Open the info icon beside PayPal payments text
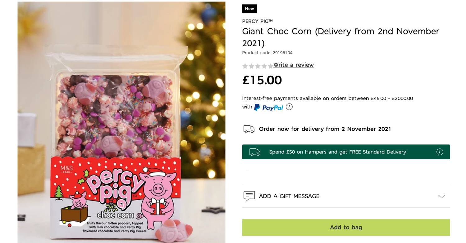The image size is (466, 243). [x=290, y=107]
